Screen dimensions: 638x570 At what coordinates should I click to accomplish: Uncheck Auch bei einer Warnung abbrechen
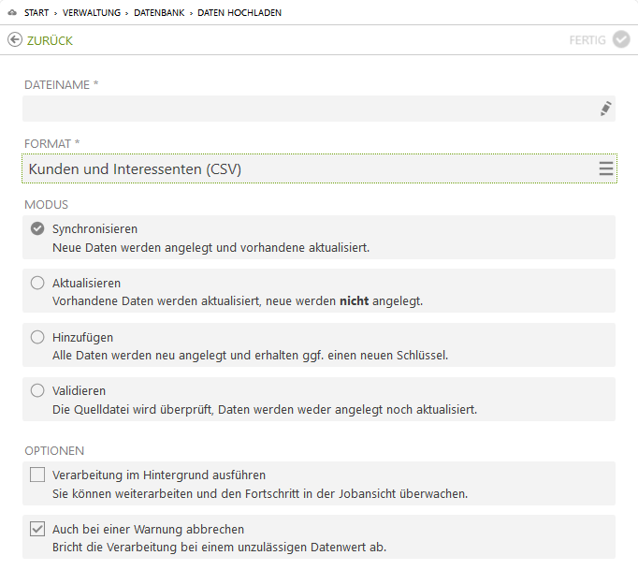point(37,529)
